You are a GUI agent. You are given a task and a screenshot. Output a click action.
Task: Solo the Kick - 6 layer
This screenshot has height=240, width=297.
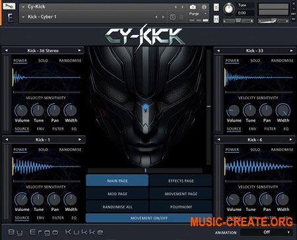(255, 149)
